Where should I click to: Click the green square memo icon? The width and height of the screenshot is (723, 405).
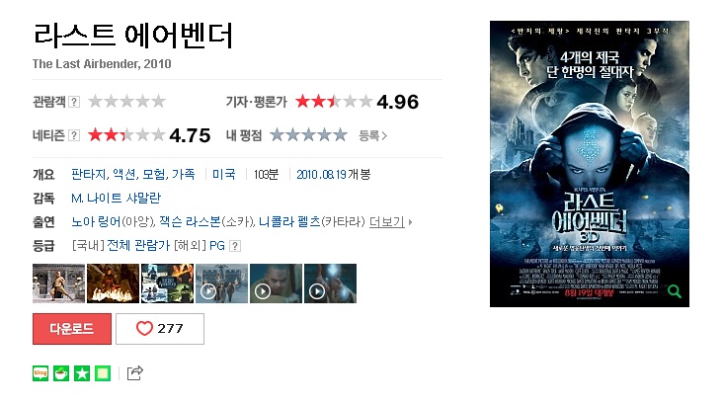103,373
